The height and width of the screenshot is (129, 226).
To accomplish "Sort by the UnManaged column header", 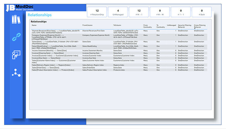I will pos(172,25).
